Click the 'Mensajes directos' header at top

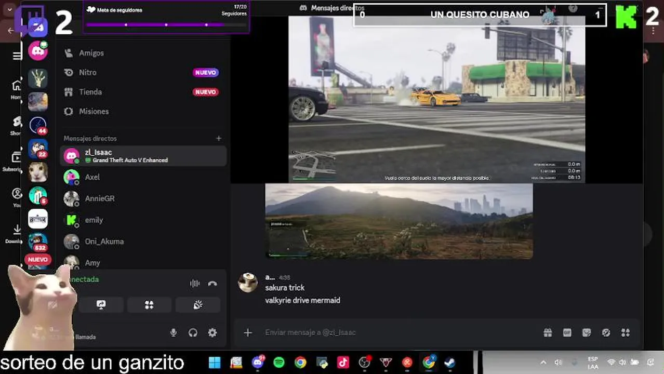pos(337,8)
